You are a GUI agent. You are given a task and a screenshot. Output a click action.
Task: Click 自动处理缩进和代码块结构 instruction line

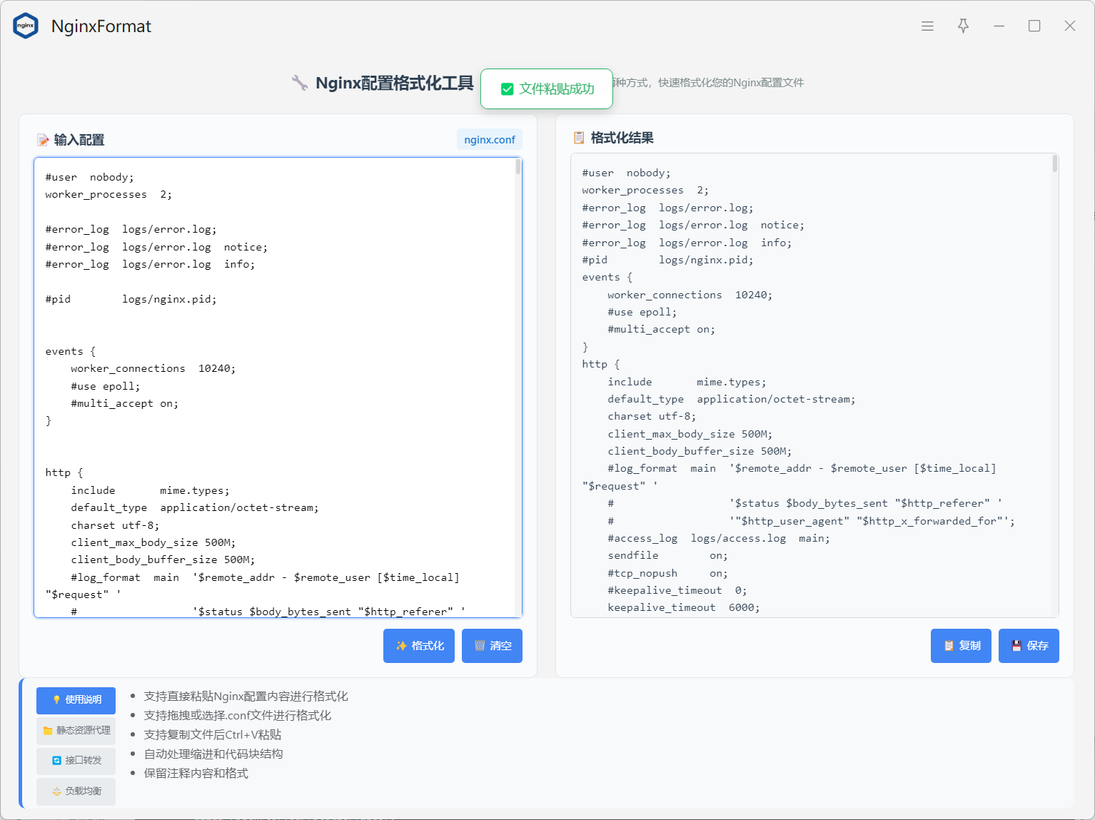(213, 754)
